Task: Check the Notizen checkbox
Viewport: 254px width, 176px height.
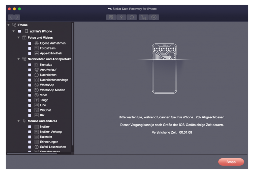Action: (30, 127)
